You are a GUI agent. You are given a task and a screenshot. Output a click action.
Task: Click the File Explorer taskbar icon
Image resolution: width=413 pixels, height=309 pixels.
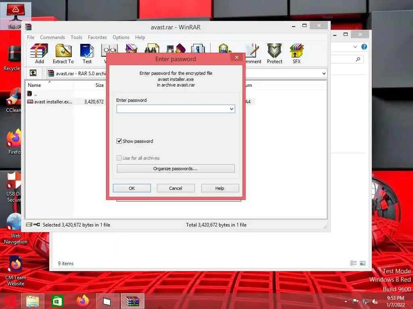[32, 301]
